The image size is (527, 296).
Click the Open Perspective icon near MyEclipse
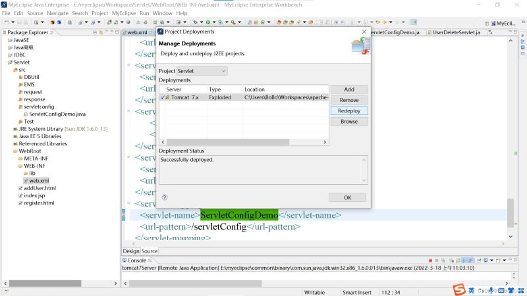point(487,23)
